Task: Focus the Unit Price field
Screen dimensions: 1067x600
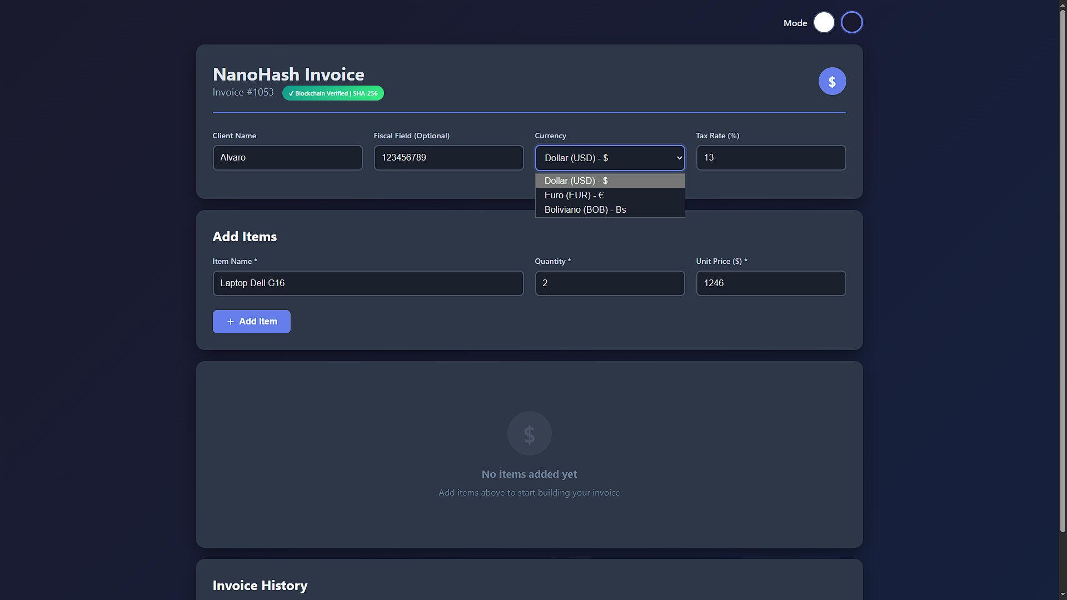Action: pos(771,283)
